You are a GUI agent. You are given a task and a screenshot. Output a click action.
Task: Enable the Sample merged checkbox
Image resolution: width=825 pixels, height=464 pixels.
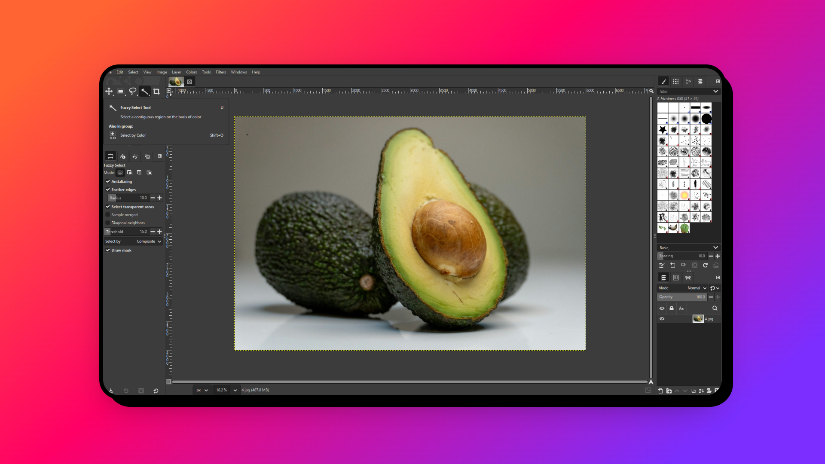click(108, 215)
